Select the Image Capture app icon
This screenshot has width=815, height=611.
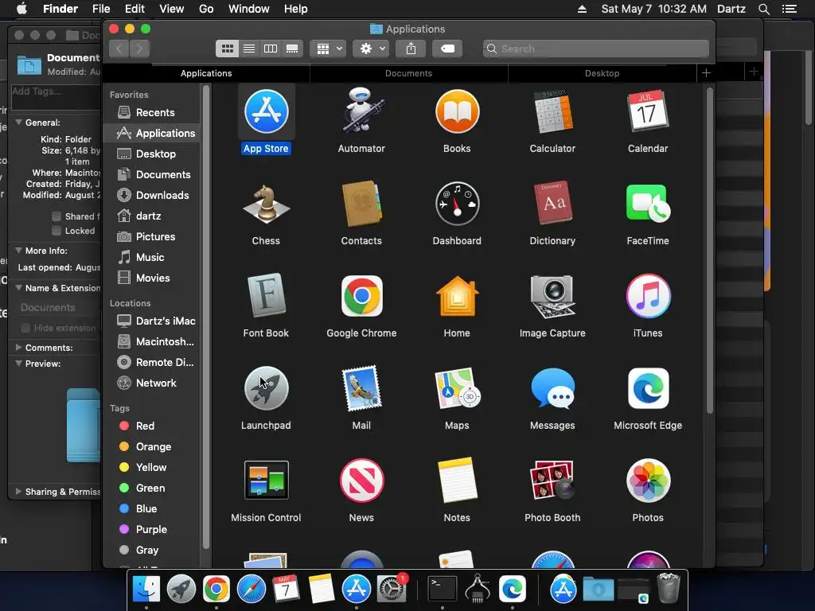[552, 296]
